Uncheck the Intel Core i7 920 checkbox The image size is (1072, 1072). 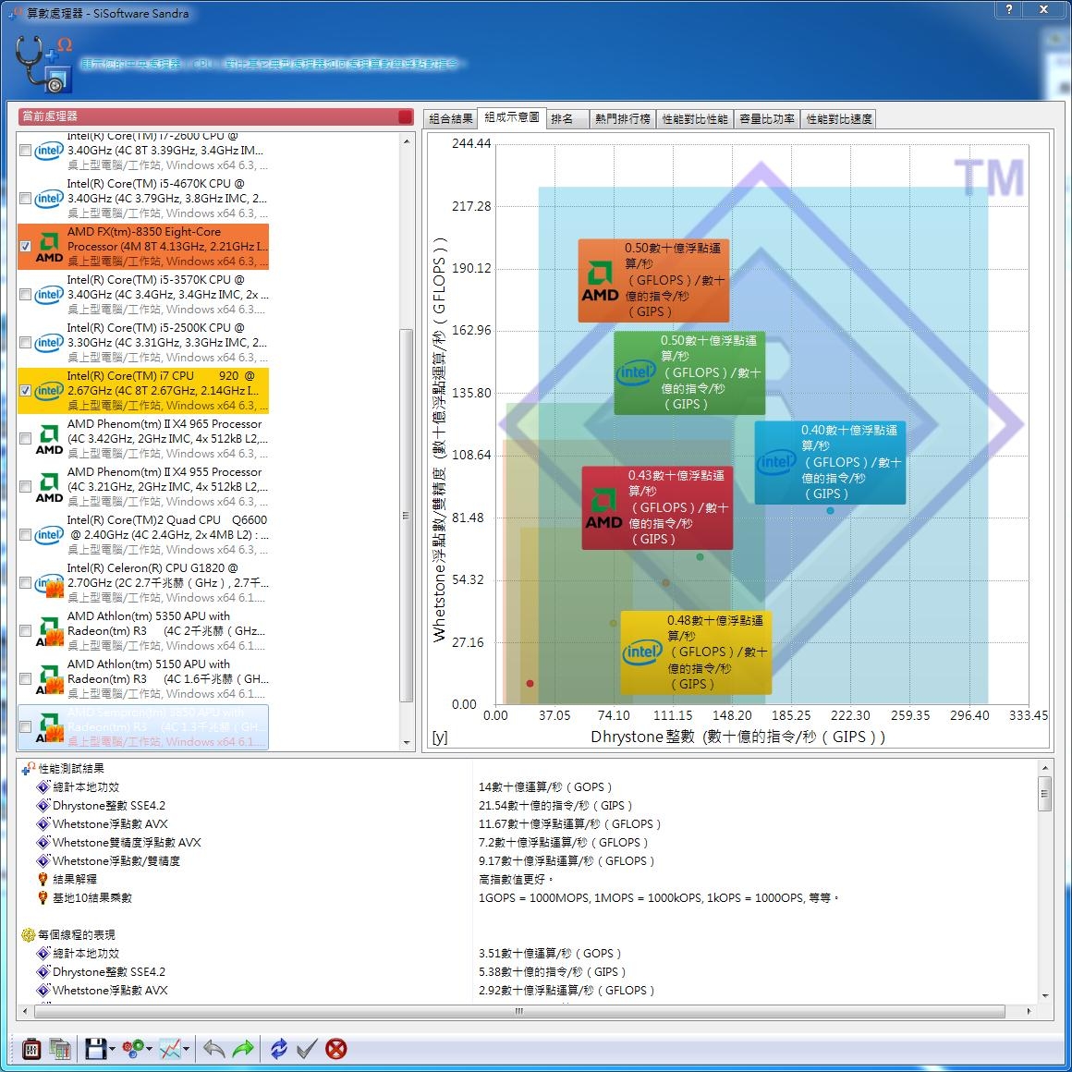(x=25, y=390)
